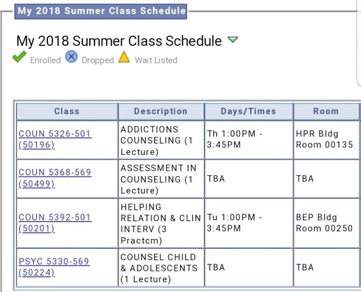Open COUN 5326-501 class link
This screenshot has height=292, width=361.
tap(55, 133)
